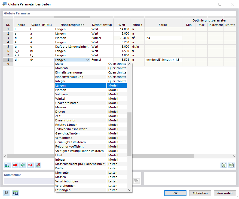The image size is (239, 199).
Task: Delete all parameters with the red X icon
Action: 38,165
